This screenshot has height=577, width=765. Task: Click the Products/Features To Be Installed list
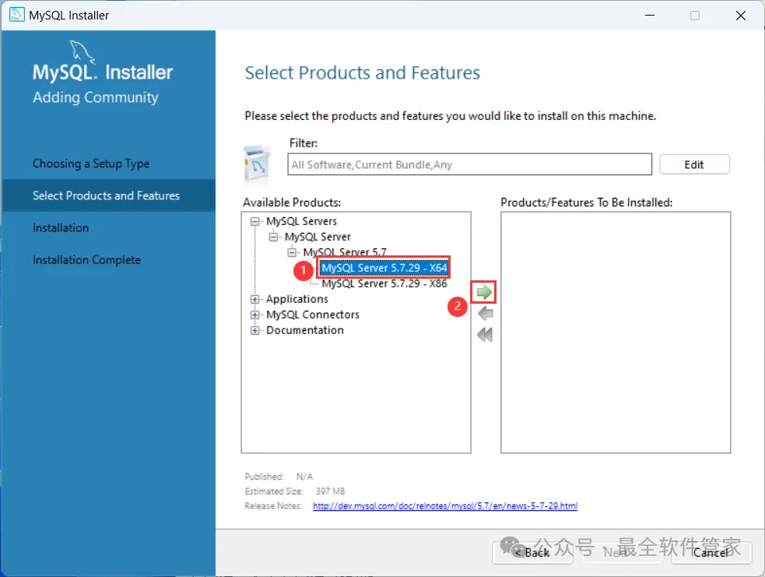point(616,332)
